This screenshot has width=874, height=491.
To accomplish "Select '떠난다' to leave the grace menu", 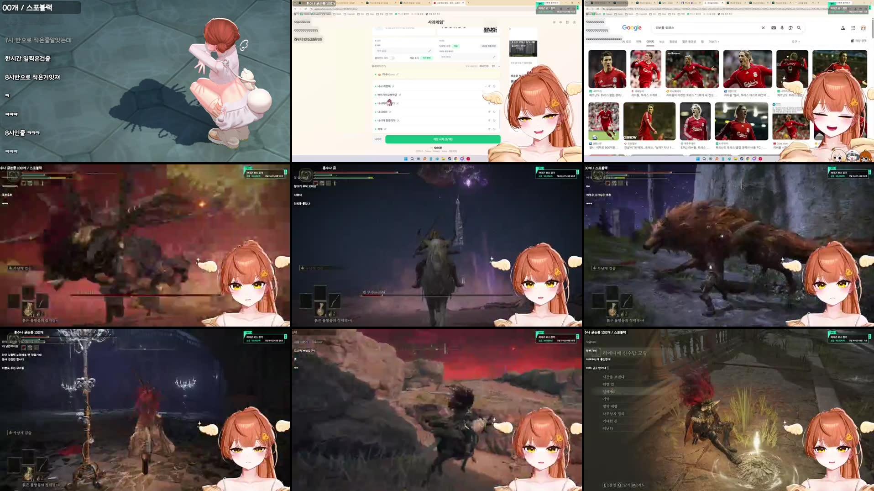I will click(x=607, y=428).
